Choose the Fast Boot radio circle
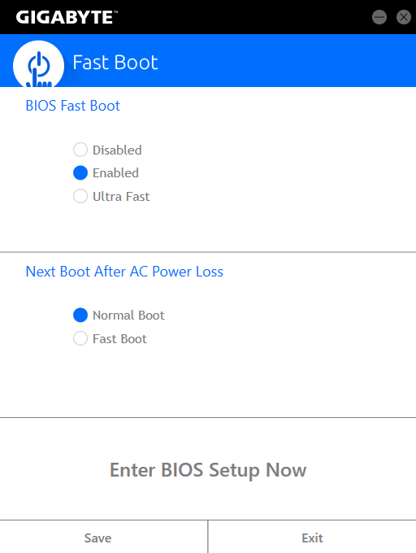The width and height of the screenshot is (416, 553). [80, 338]
